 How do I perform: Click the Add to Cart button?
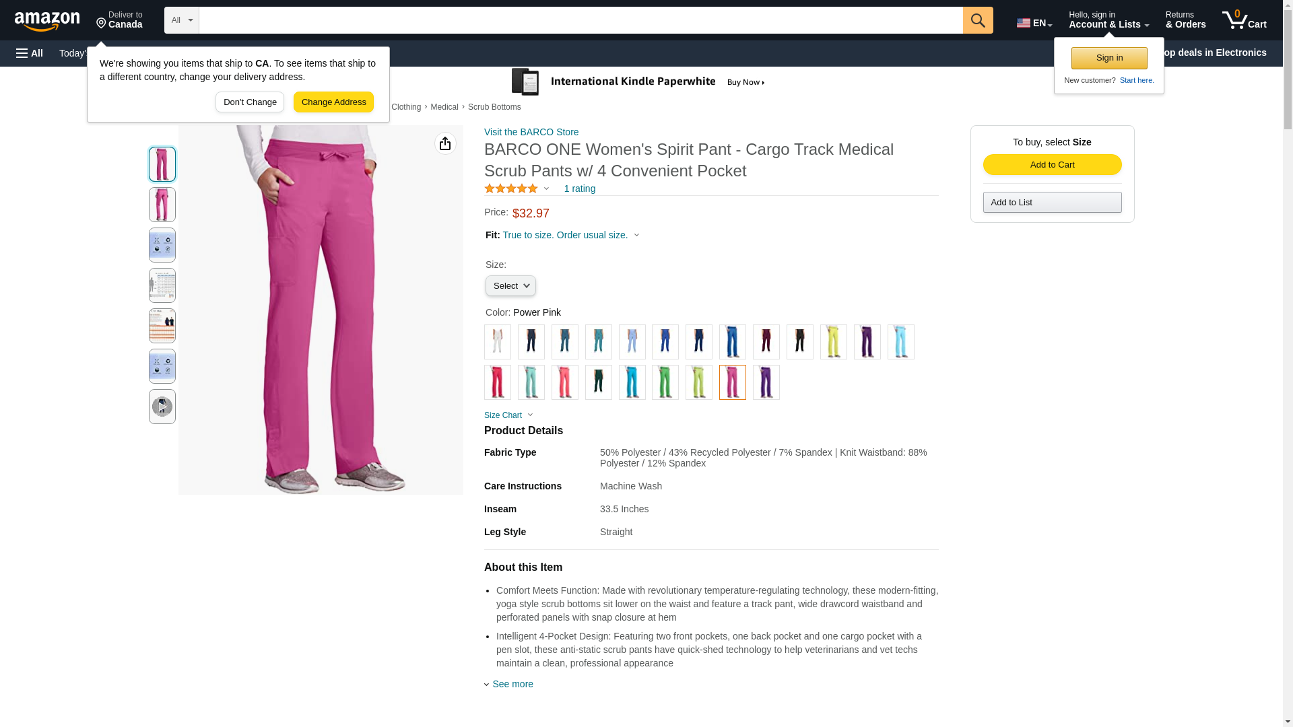pos(1052,165)
